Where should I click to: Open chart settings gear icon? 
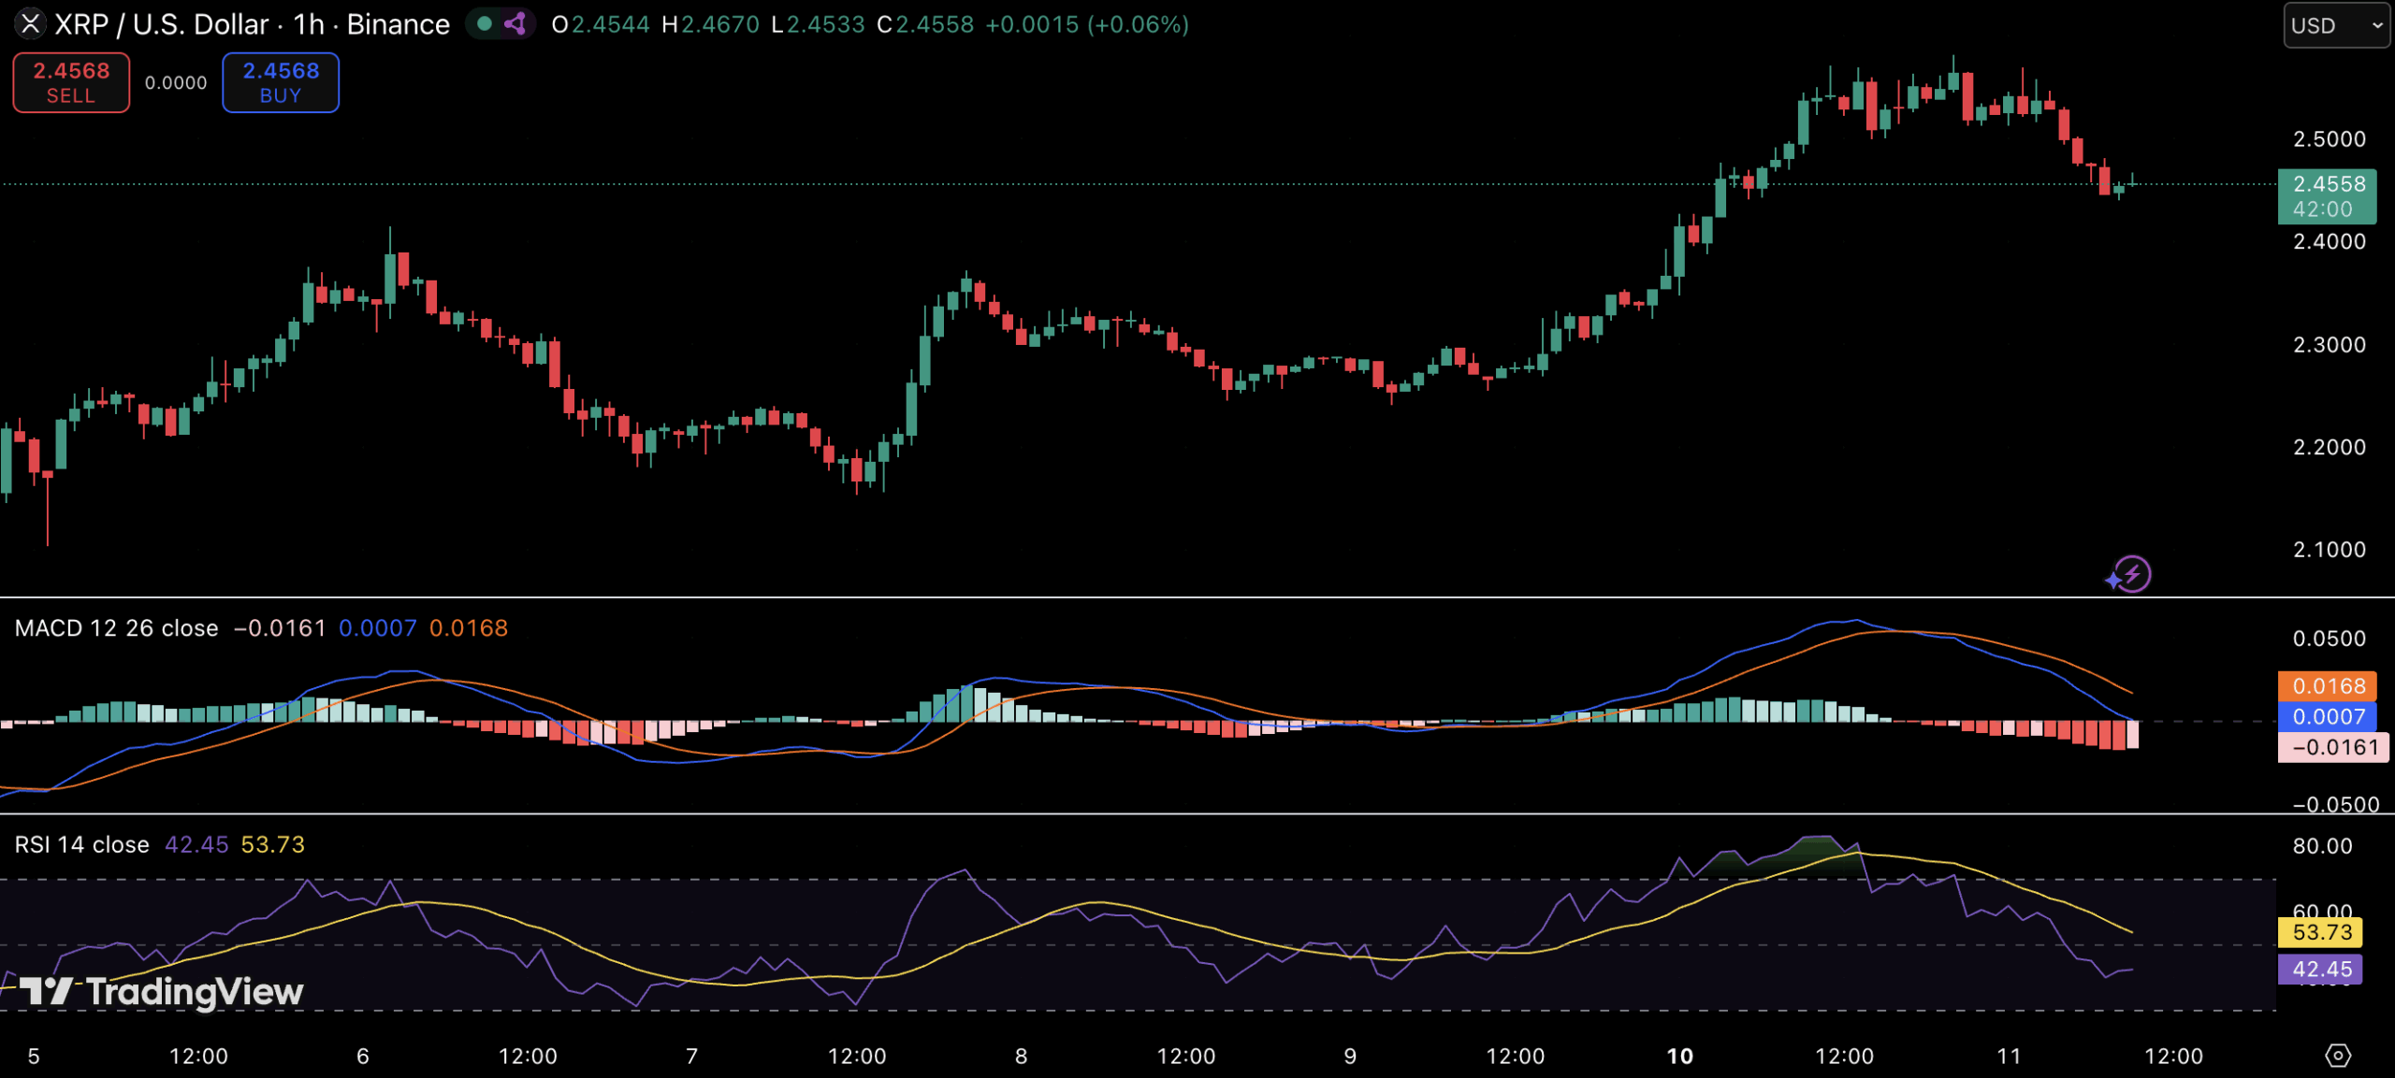2337,1056
